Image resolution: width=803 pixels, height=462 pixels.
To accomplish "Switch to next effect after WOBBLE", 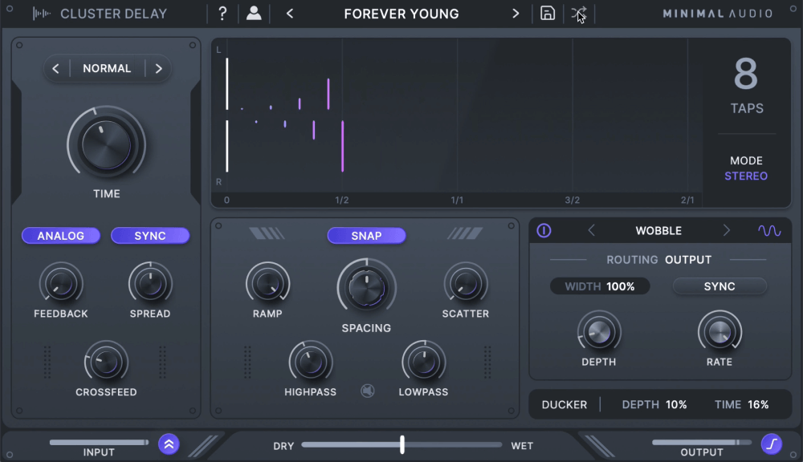I will [x=726, y=231].
